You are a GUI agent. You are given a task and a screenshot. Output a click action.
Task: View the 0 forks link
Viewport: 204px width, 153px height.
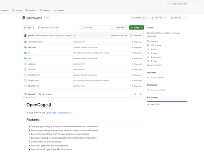(x=154, y=61)
